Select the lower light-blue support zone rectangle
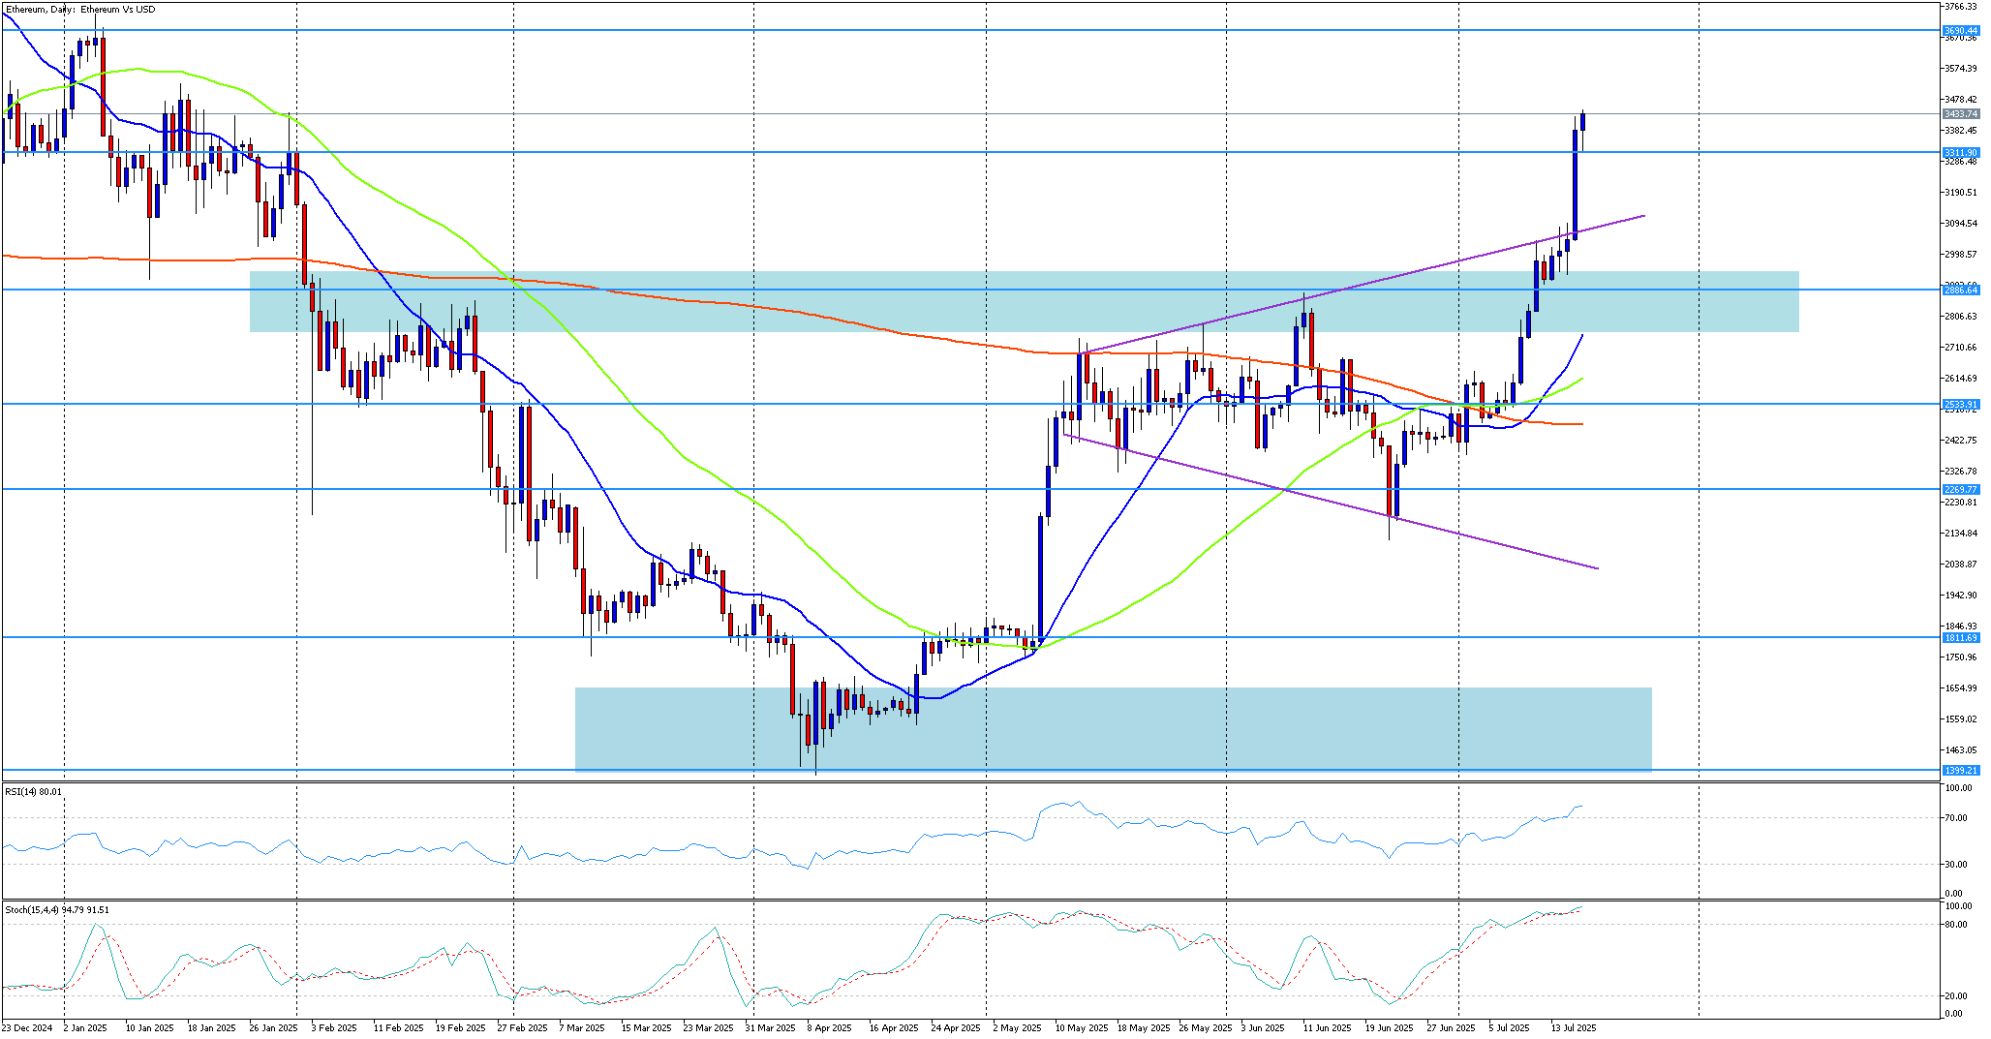The height and width of the screenshot is (1039, 1991). click(x=1113, y=729)
